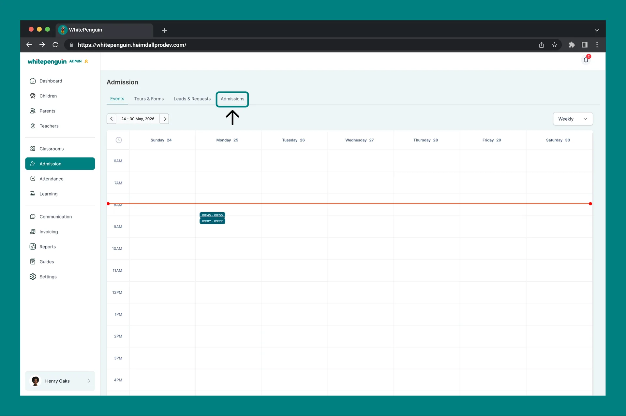Viewport: 626px width, 416px height.
Task: Click the Admission page heading
Action: [122, 82]
